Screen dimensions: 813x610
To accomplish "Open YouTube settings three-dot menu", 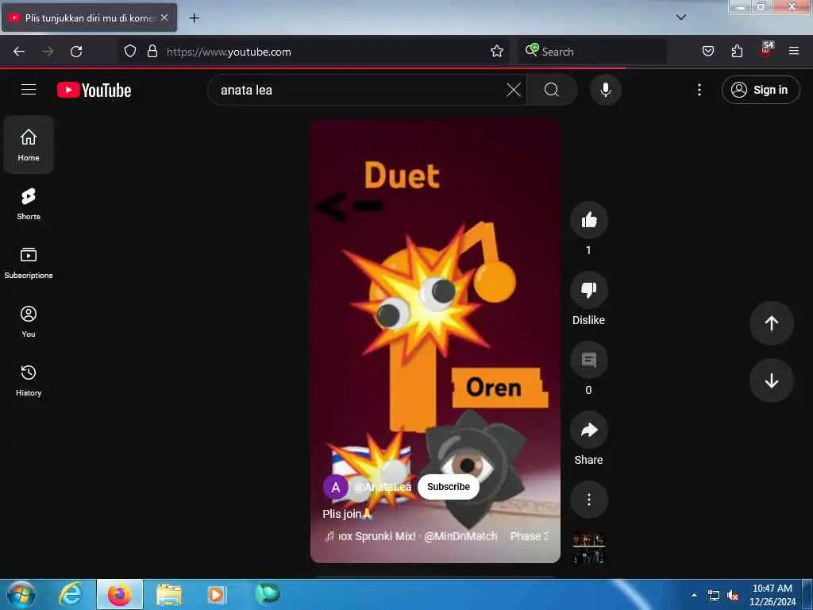I will (699, 90).
